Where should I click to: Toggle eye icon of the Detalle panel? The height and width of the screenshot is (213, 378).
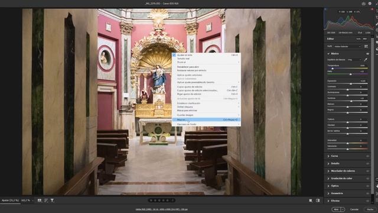[x=367, y=163]
